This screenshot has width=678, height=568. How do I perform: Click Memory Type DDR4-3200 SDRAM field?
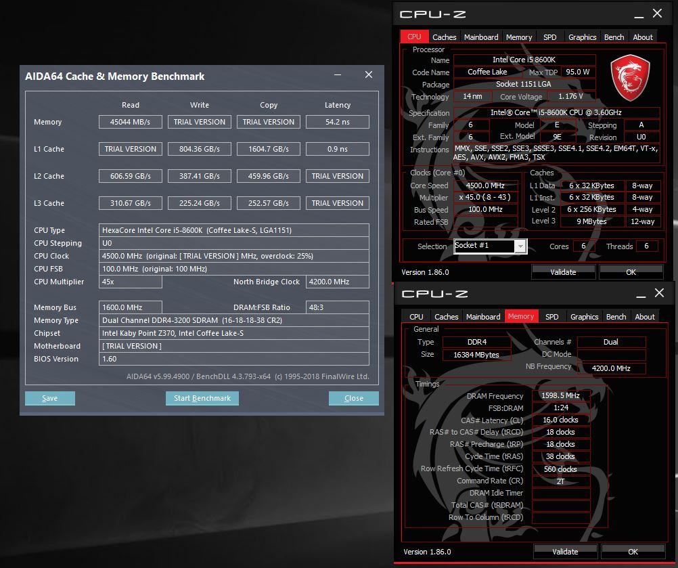click(234, 320)
